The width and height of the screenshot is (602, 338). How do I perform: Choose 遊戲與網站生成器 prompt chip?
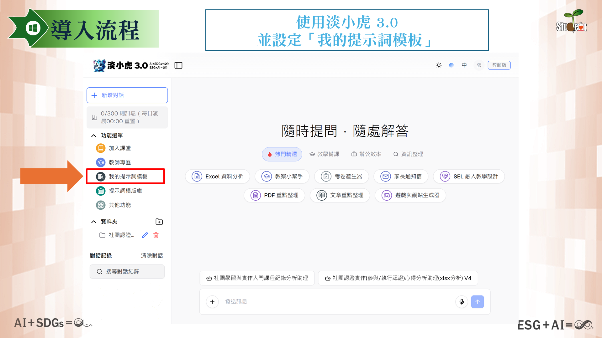click(x=410, y=195)
